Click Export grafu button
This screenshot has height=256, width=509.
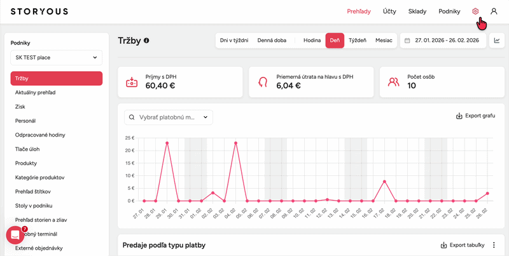pyautogui.click(x=475, y=116)
